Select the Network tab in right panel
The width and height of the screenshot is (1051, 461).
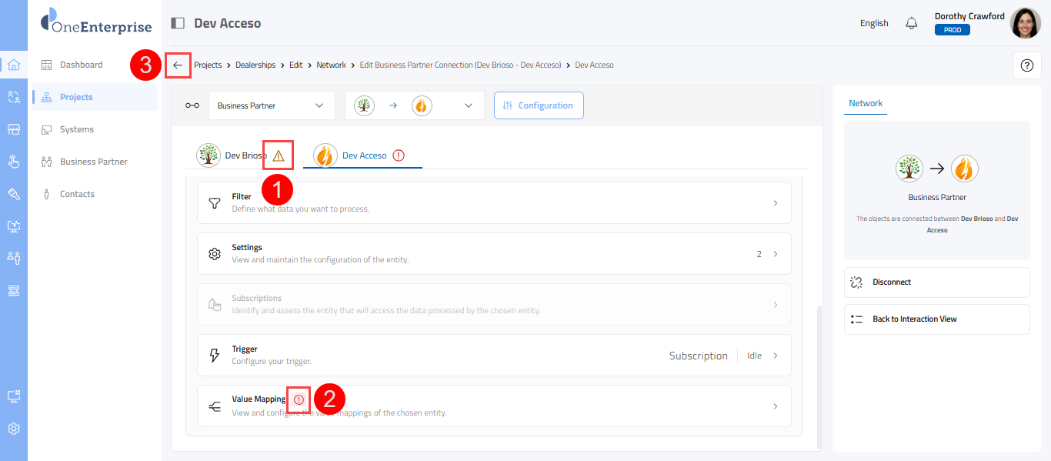tap(866, 103)
